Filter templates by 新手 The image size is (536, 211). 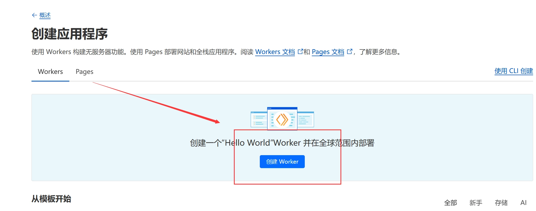click(x=476, y=203)
